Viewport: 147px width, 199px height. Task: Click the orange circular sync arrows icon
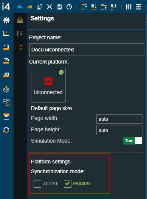point(6,130)
